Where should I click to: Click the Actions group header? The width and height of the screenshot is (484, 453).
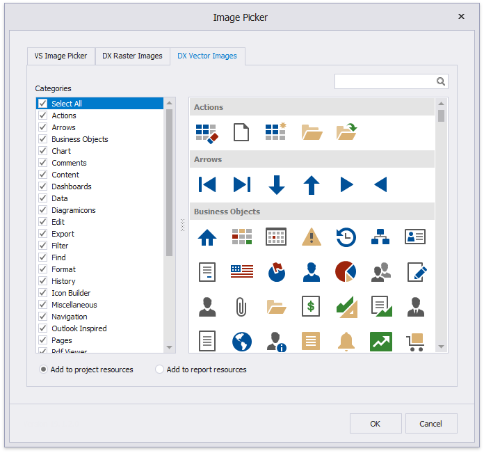coord(312,107)
